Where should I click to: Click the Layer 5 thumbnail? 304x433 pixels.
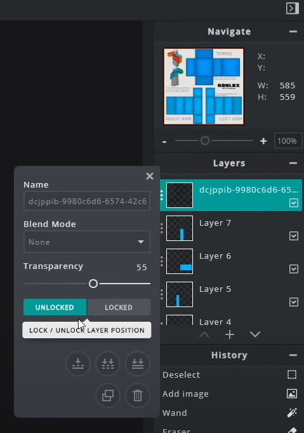tap(180, 294)
